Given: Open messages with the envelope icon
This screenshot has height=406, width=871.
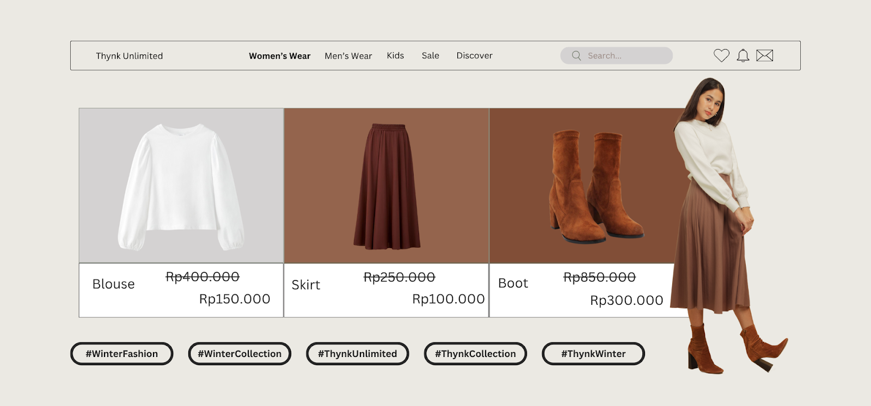Looking at the screenshot, I should 765,56.
